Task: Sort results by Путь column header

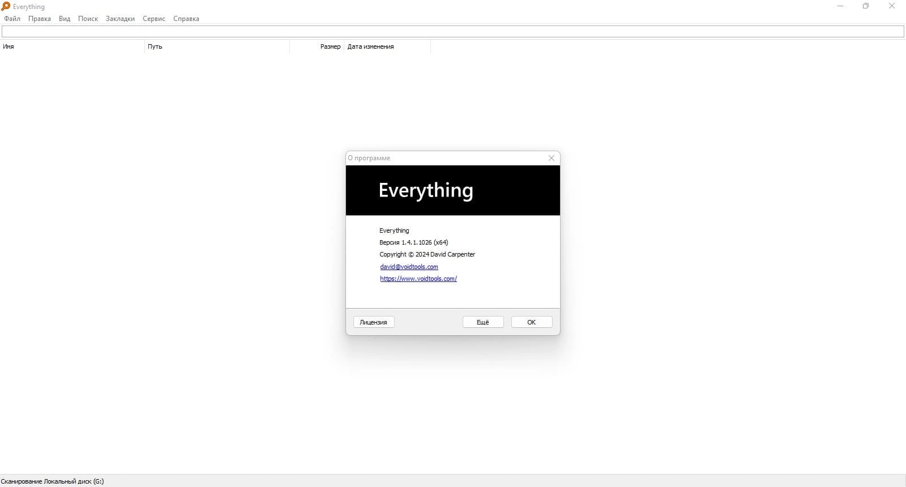Action: click(217, 46)
